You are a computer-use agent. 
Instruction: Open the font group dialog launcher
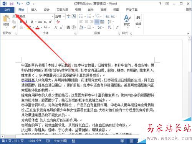pos(75,34)
